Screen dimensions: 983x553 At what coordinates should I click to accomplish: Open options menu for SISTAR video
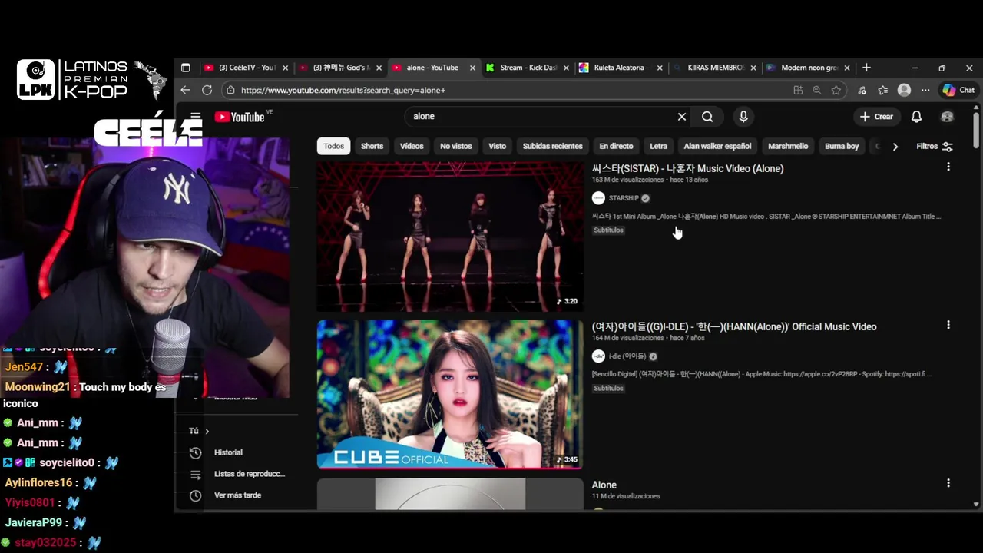pyautogui.click(x=948, y=167)
